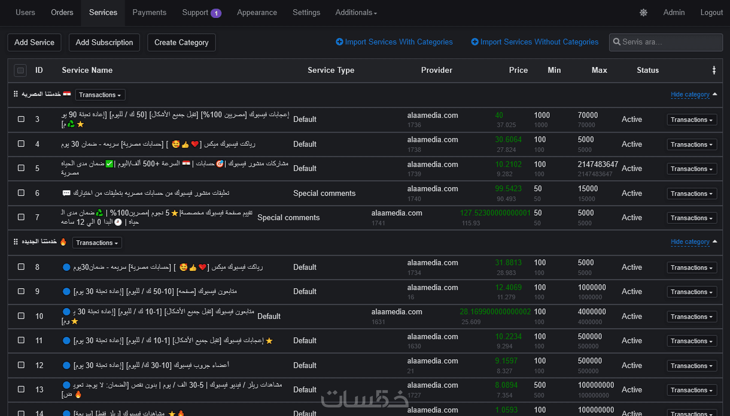Grab the drag handle of first category
The image size is (730, 416).
(15, 94)
